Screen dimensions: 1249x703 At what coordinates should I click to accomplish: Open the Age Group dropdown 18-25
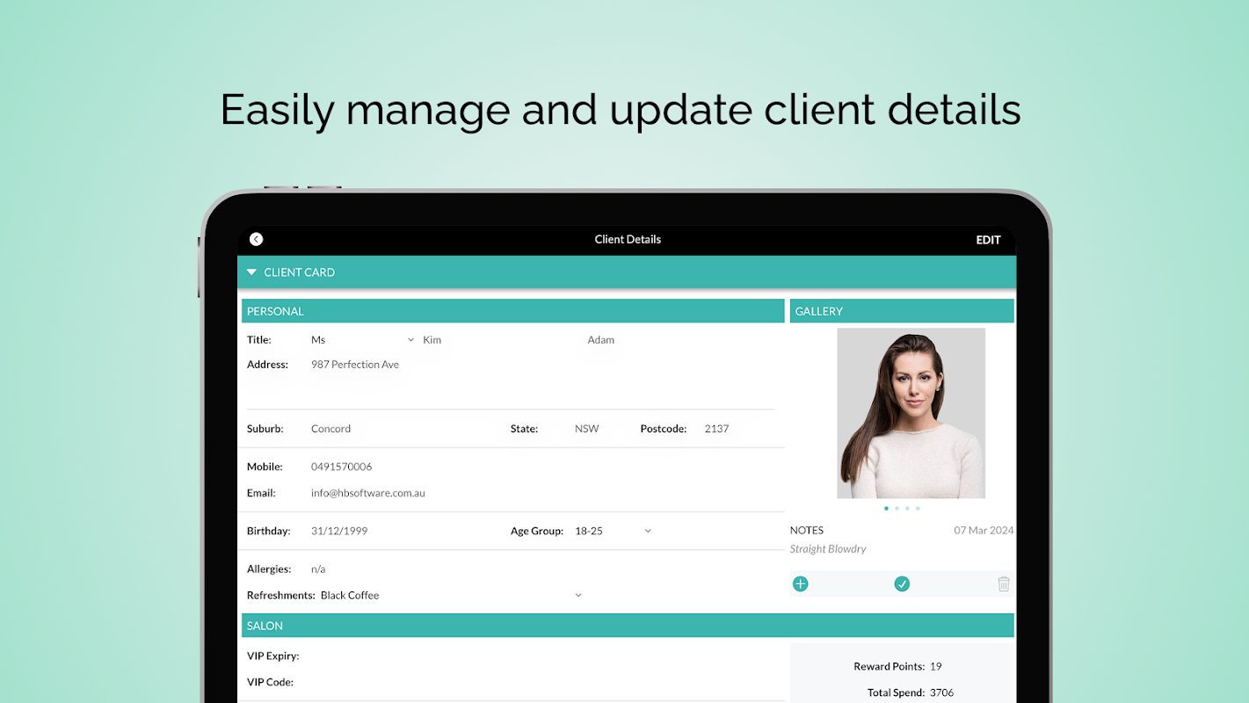(614, 531)
